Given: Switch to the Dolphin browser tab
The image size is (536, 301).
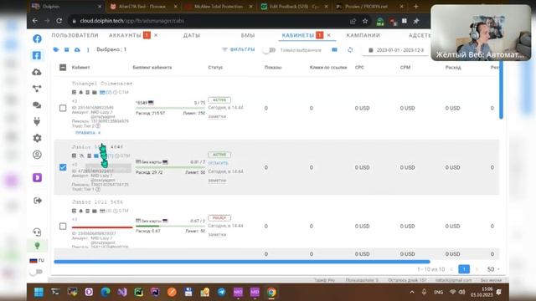Looking at the screenshot, I should (67, 6).
